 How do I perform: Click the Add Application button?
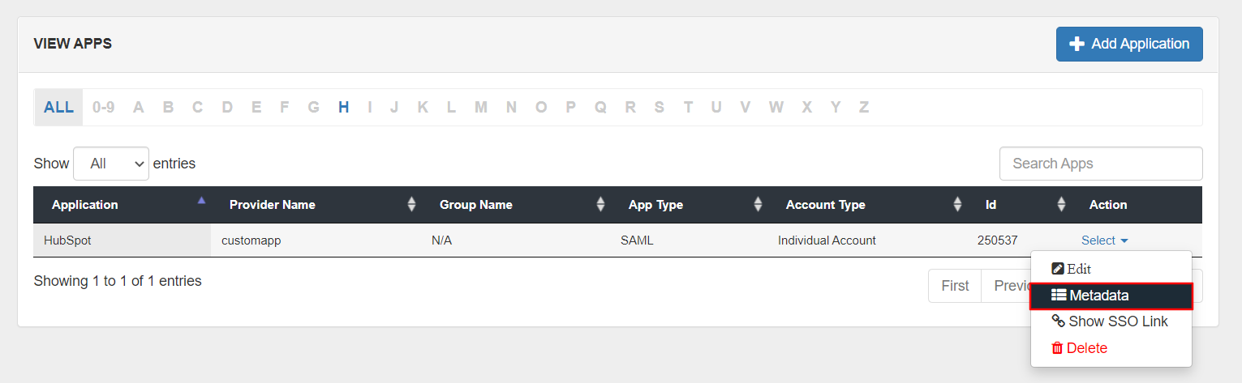point(1129,44)
